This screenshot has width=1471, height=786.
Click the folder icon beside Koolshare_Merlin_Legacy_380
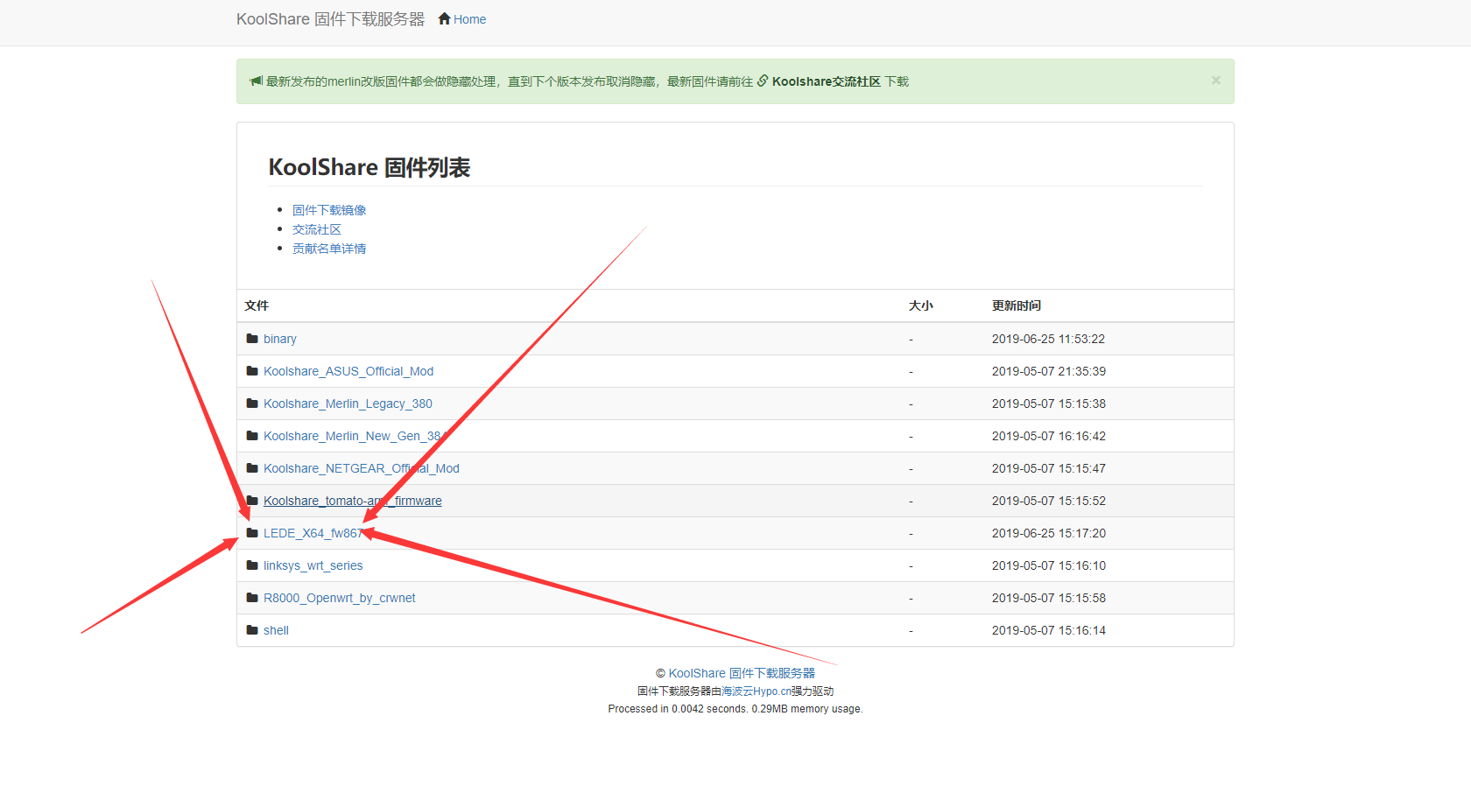point(252,404)
